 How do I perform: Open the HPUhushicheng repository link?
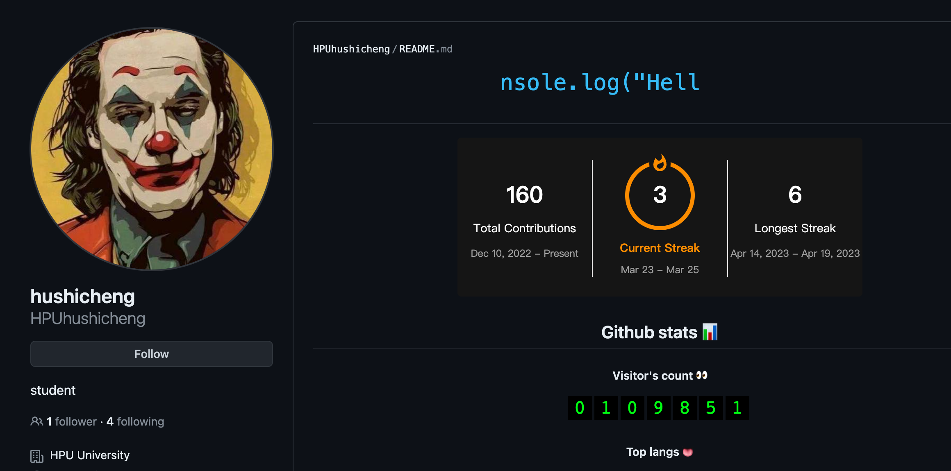pos(351,49)
